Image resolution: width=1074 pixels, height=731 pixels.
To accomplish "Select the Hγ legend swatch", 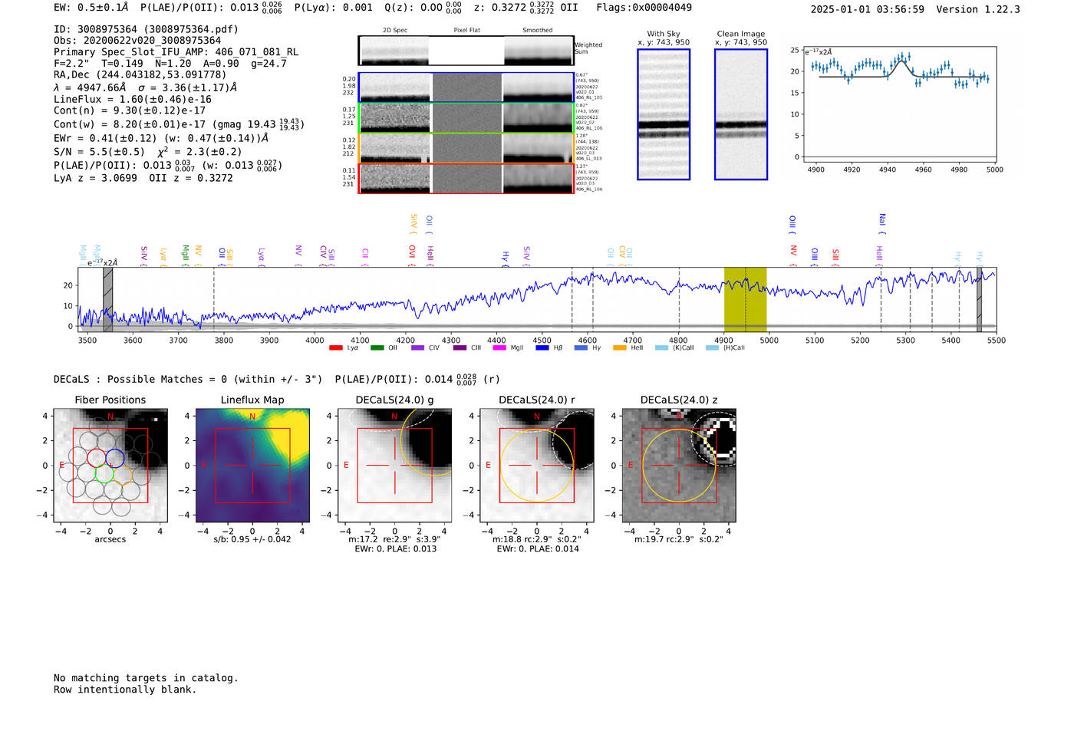I will click(x=581, y=348).
